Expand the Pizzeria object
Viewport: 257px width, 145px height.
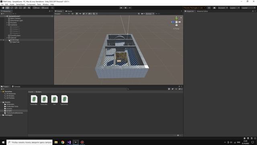coord(7,23)
